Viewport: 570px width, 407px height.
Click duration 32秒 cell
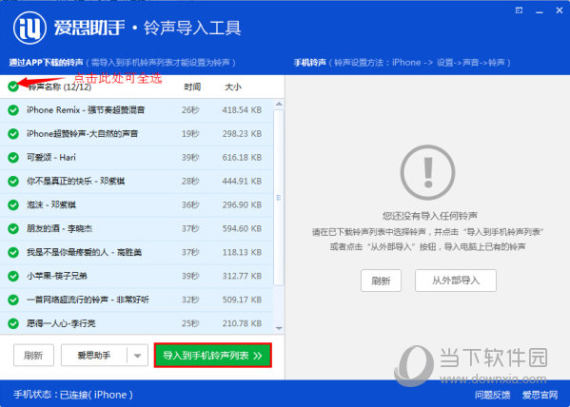click(190, 300)
